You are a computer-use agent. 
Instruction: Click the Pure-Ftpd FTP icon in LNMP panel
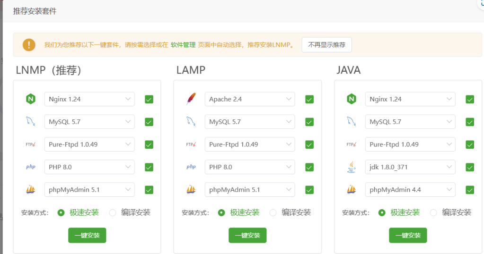[x=31, y=144]
